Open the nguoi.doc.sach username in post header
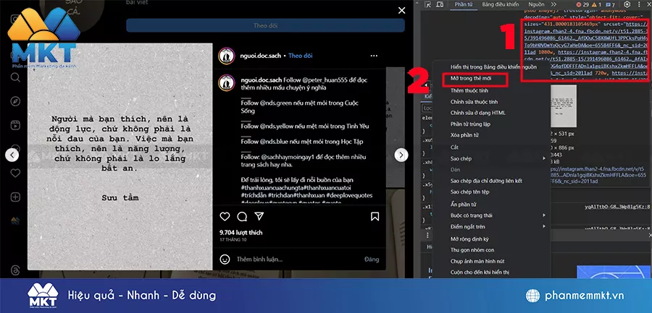Viewport: 652px width, 313px height. (x=261, y=56)
